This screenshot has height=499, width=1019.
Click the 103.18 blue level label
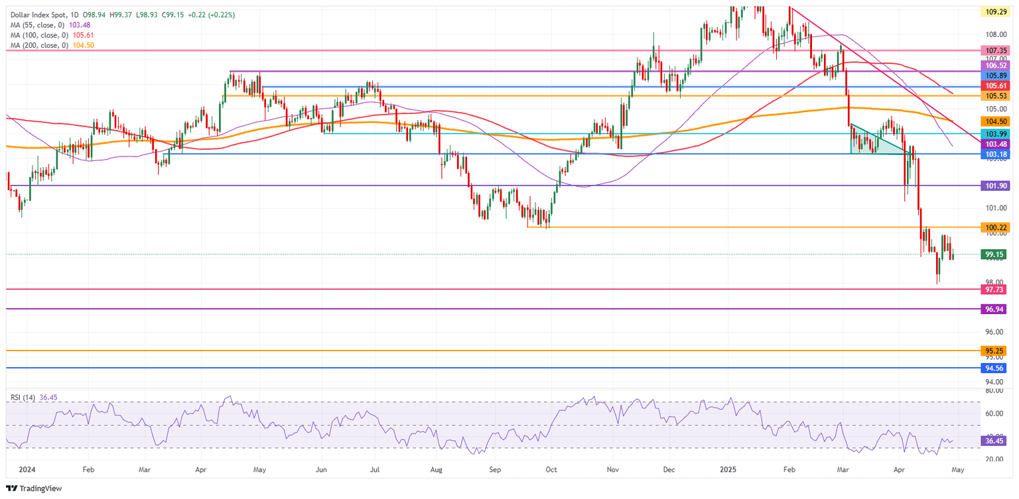(x=993, y=154)
